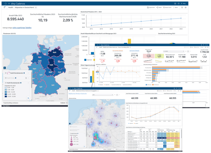Open 'Aufwand Details' link in Finanz-Controlling window
The height and width of the screenshot is (153, 211).
click(134, 51)
